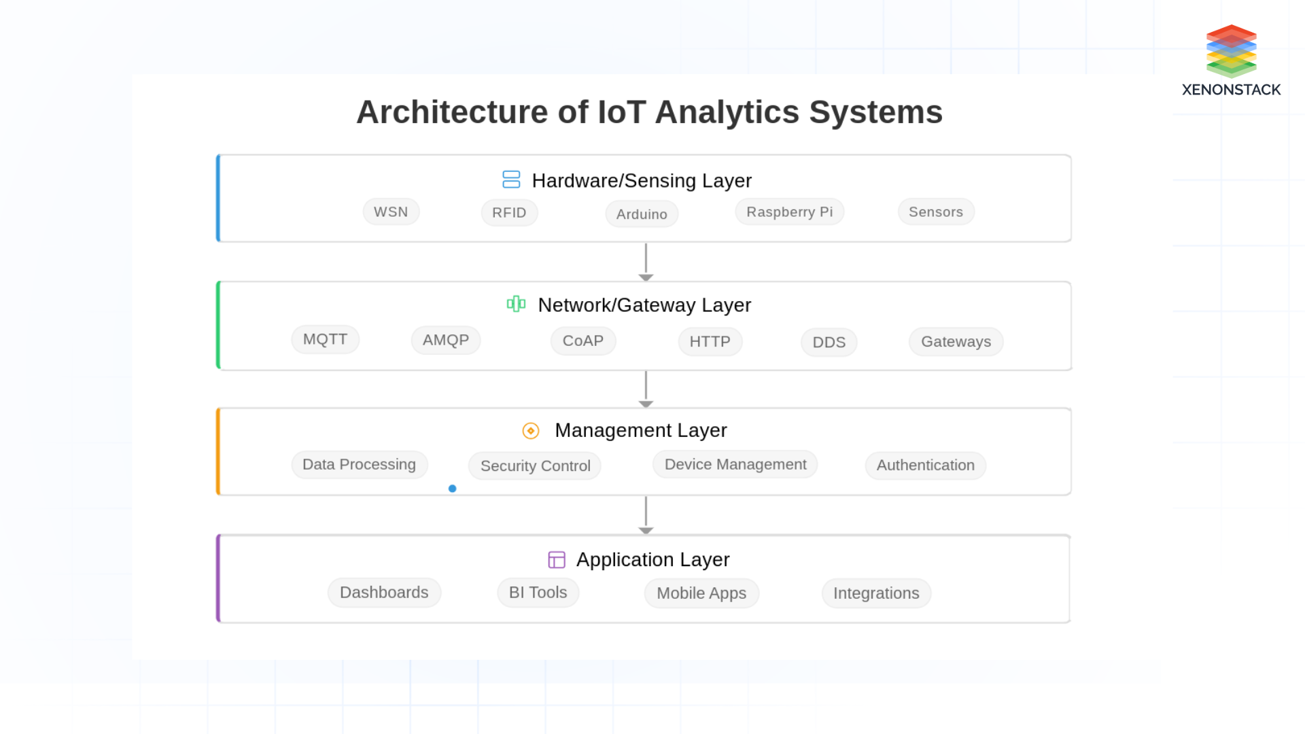Click the Application Layer purple icon

point(557,559)
